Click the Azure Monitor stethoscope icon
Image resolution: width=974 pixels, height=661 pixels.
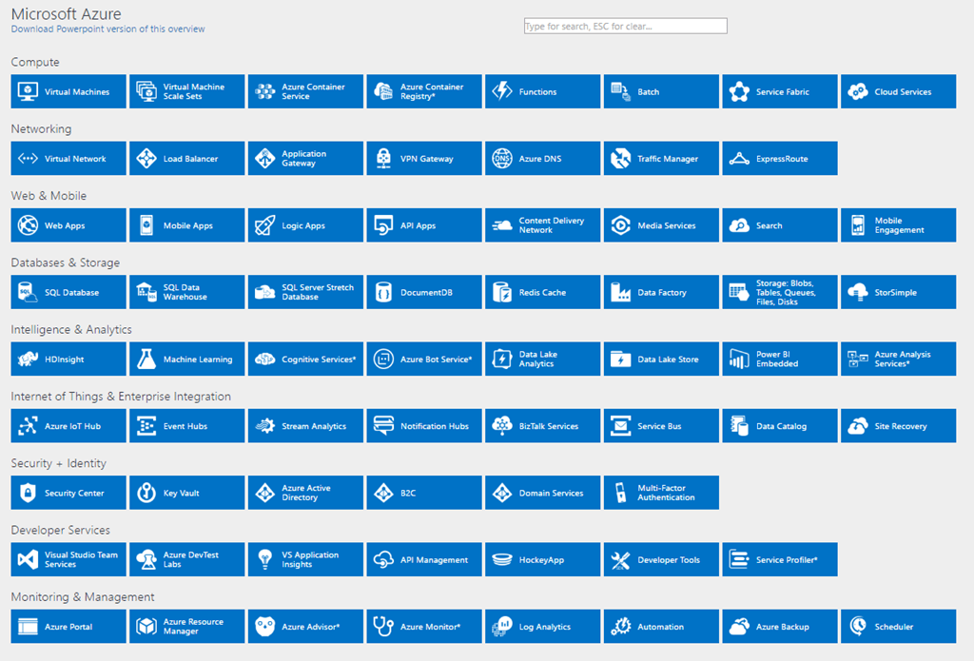tap(383, 626)
